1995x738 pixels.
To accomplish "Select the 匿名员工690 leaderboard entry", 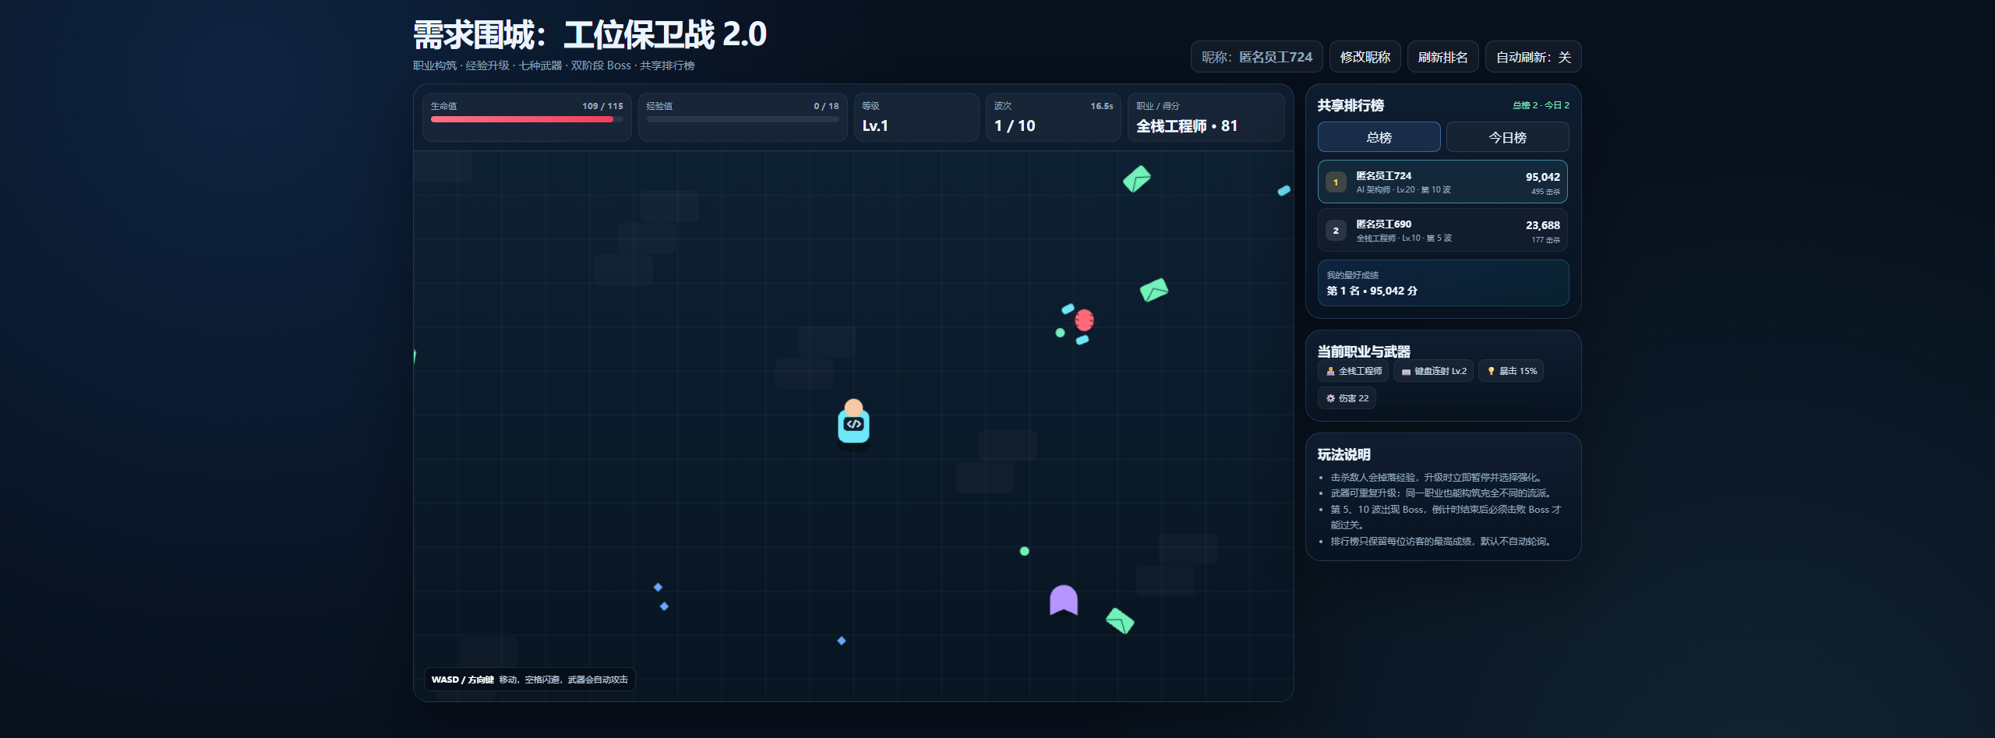I will click(1442, 230).
